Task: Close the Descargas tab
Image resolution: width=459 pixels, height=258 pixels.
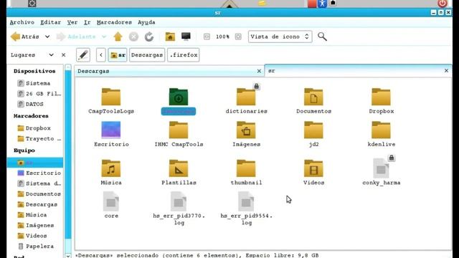Action: [259, 71]
